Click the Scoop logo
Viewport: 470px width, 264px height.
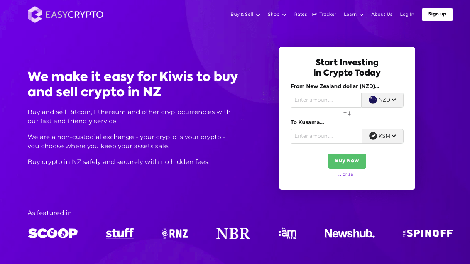52,233
